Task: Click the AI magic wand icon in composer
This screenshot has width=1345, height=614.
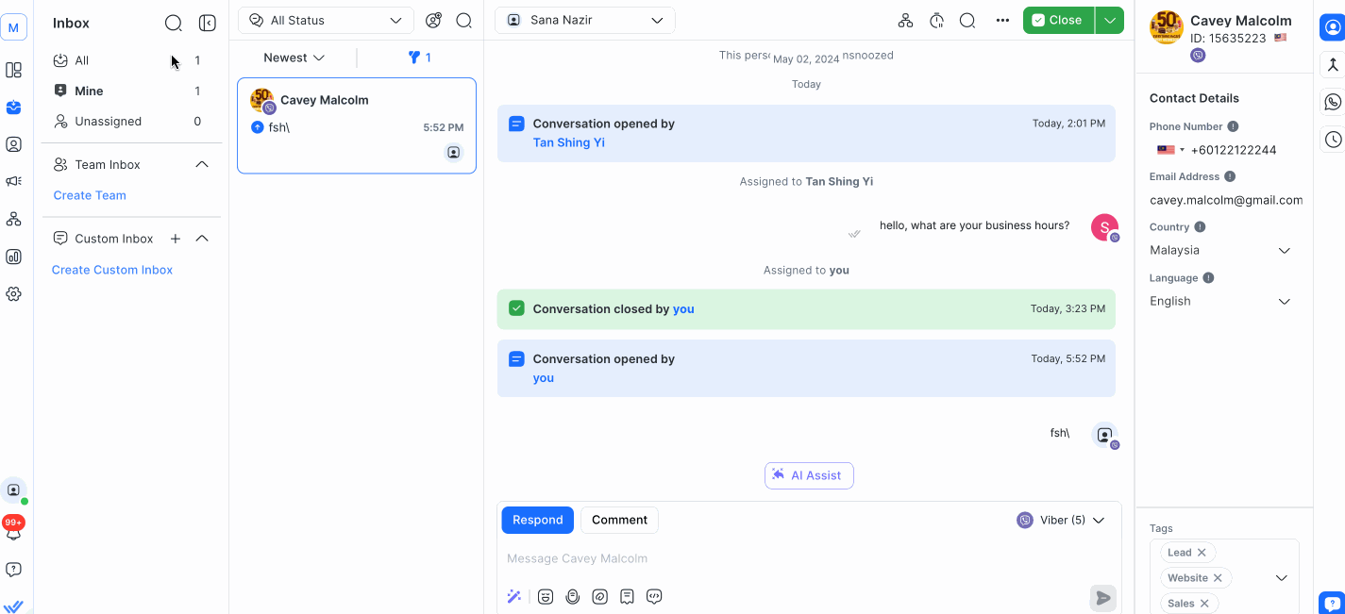Action: point(514,596)
